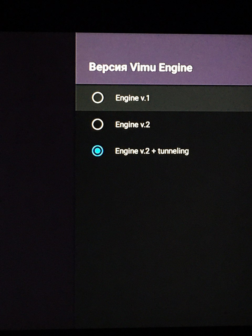
Task: Tap the cyan dot icon beside tunneling option
Action: pos(98,151)
